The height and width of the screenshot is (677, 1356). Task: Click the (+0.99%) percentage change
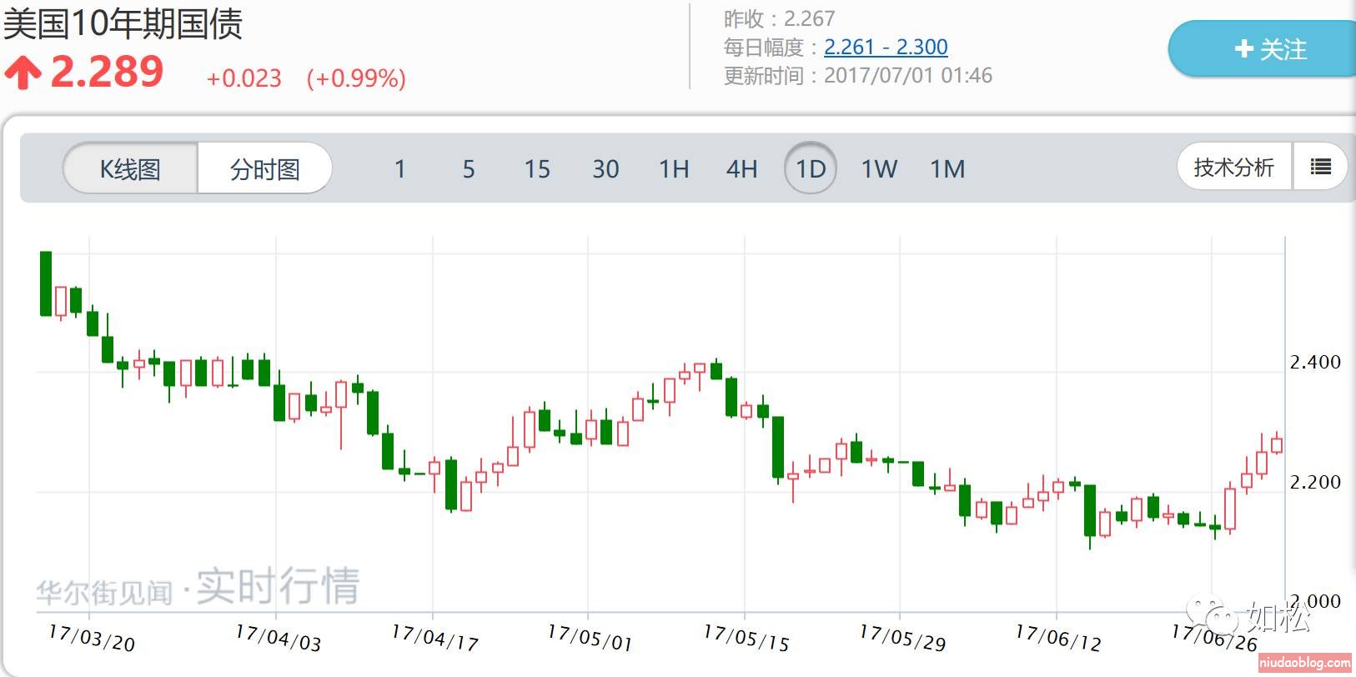pos(356,78)
